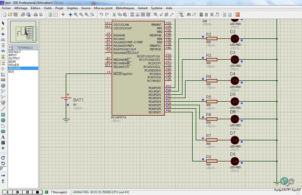Select the Buses mode tool
This screenshot has width=302, height=195.
pos(3,51)
